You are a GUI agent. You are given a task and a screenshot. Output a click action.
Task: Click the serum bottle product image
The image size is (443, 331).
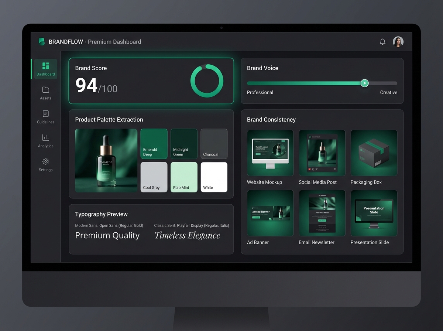[106, 160]
